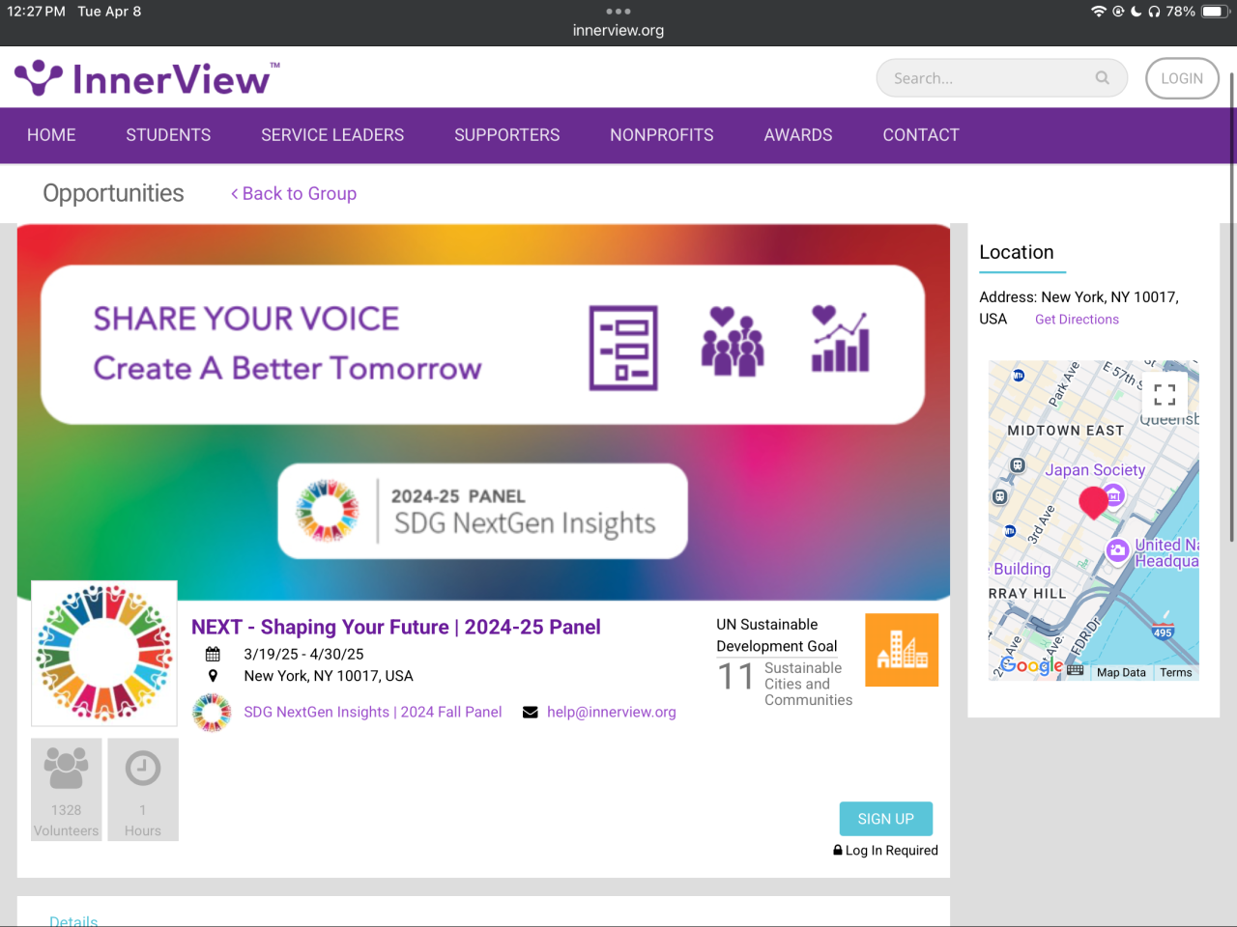Click the Opportunities heading
This screenshot has height=927, width=1237.
point(113,193)
